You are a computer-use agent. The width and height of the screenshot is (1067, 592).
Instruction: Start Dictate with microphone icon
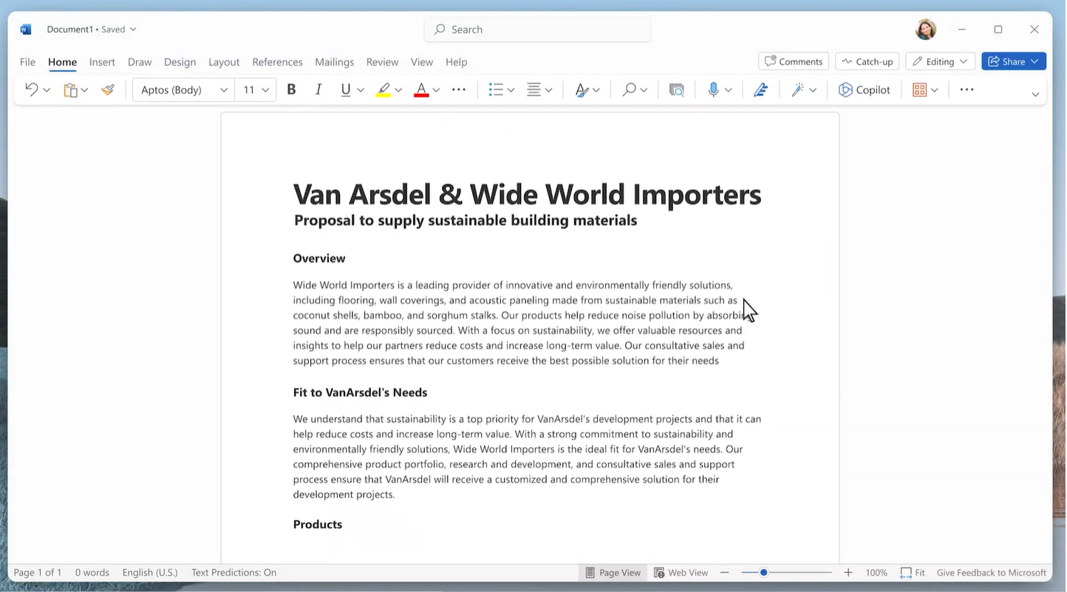coord(713,89)
